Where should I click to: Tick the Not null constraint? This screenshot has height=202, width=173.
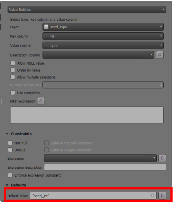click(x=10, y=143)
